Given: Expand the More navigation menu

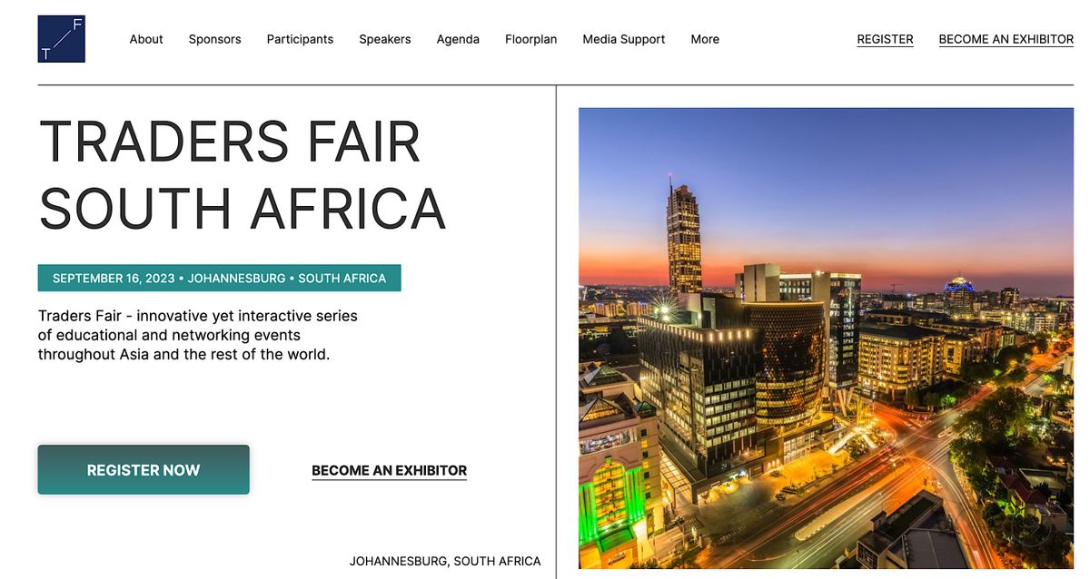Looking at the screenshot, I should point(705,39).
